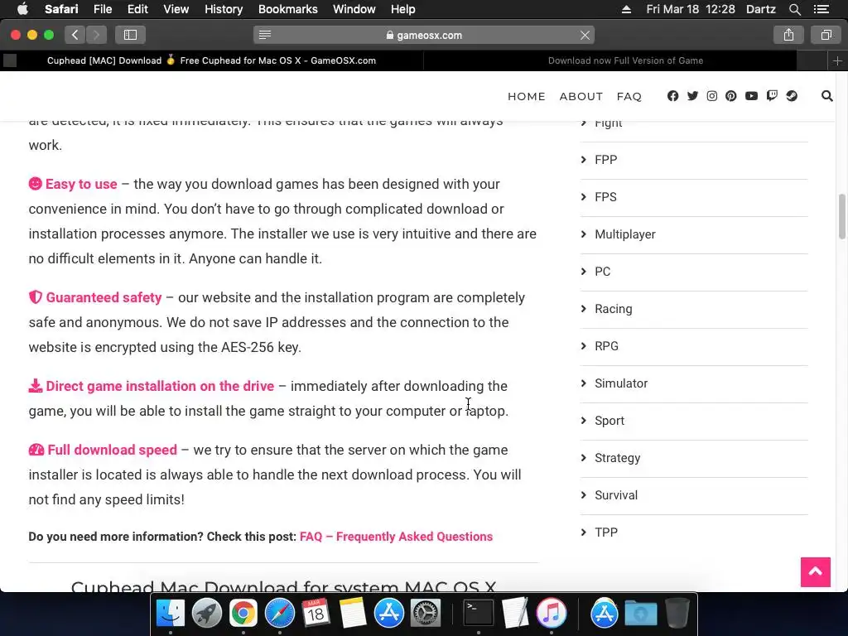This screenshot has width=848, height=636.
Task: Open the View menu
Action: tap(176, 9)
